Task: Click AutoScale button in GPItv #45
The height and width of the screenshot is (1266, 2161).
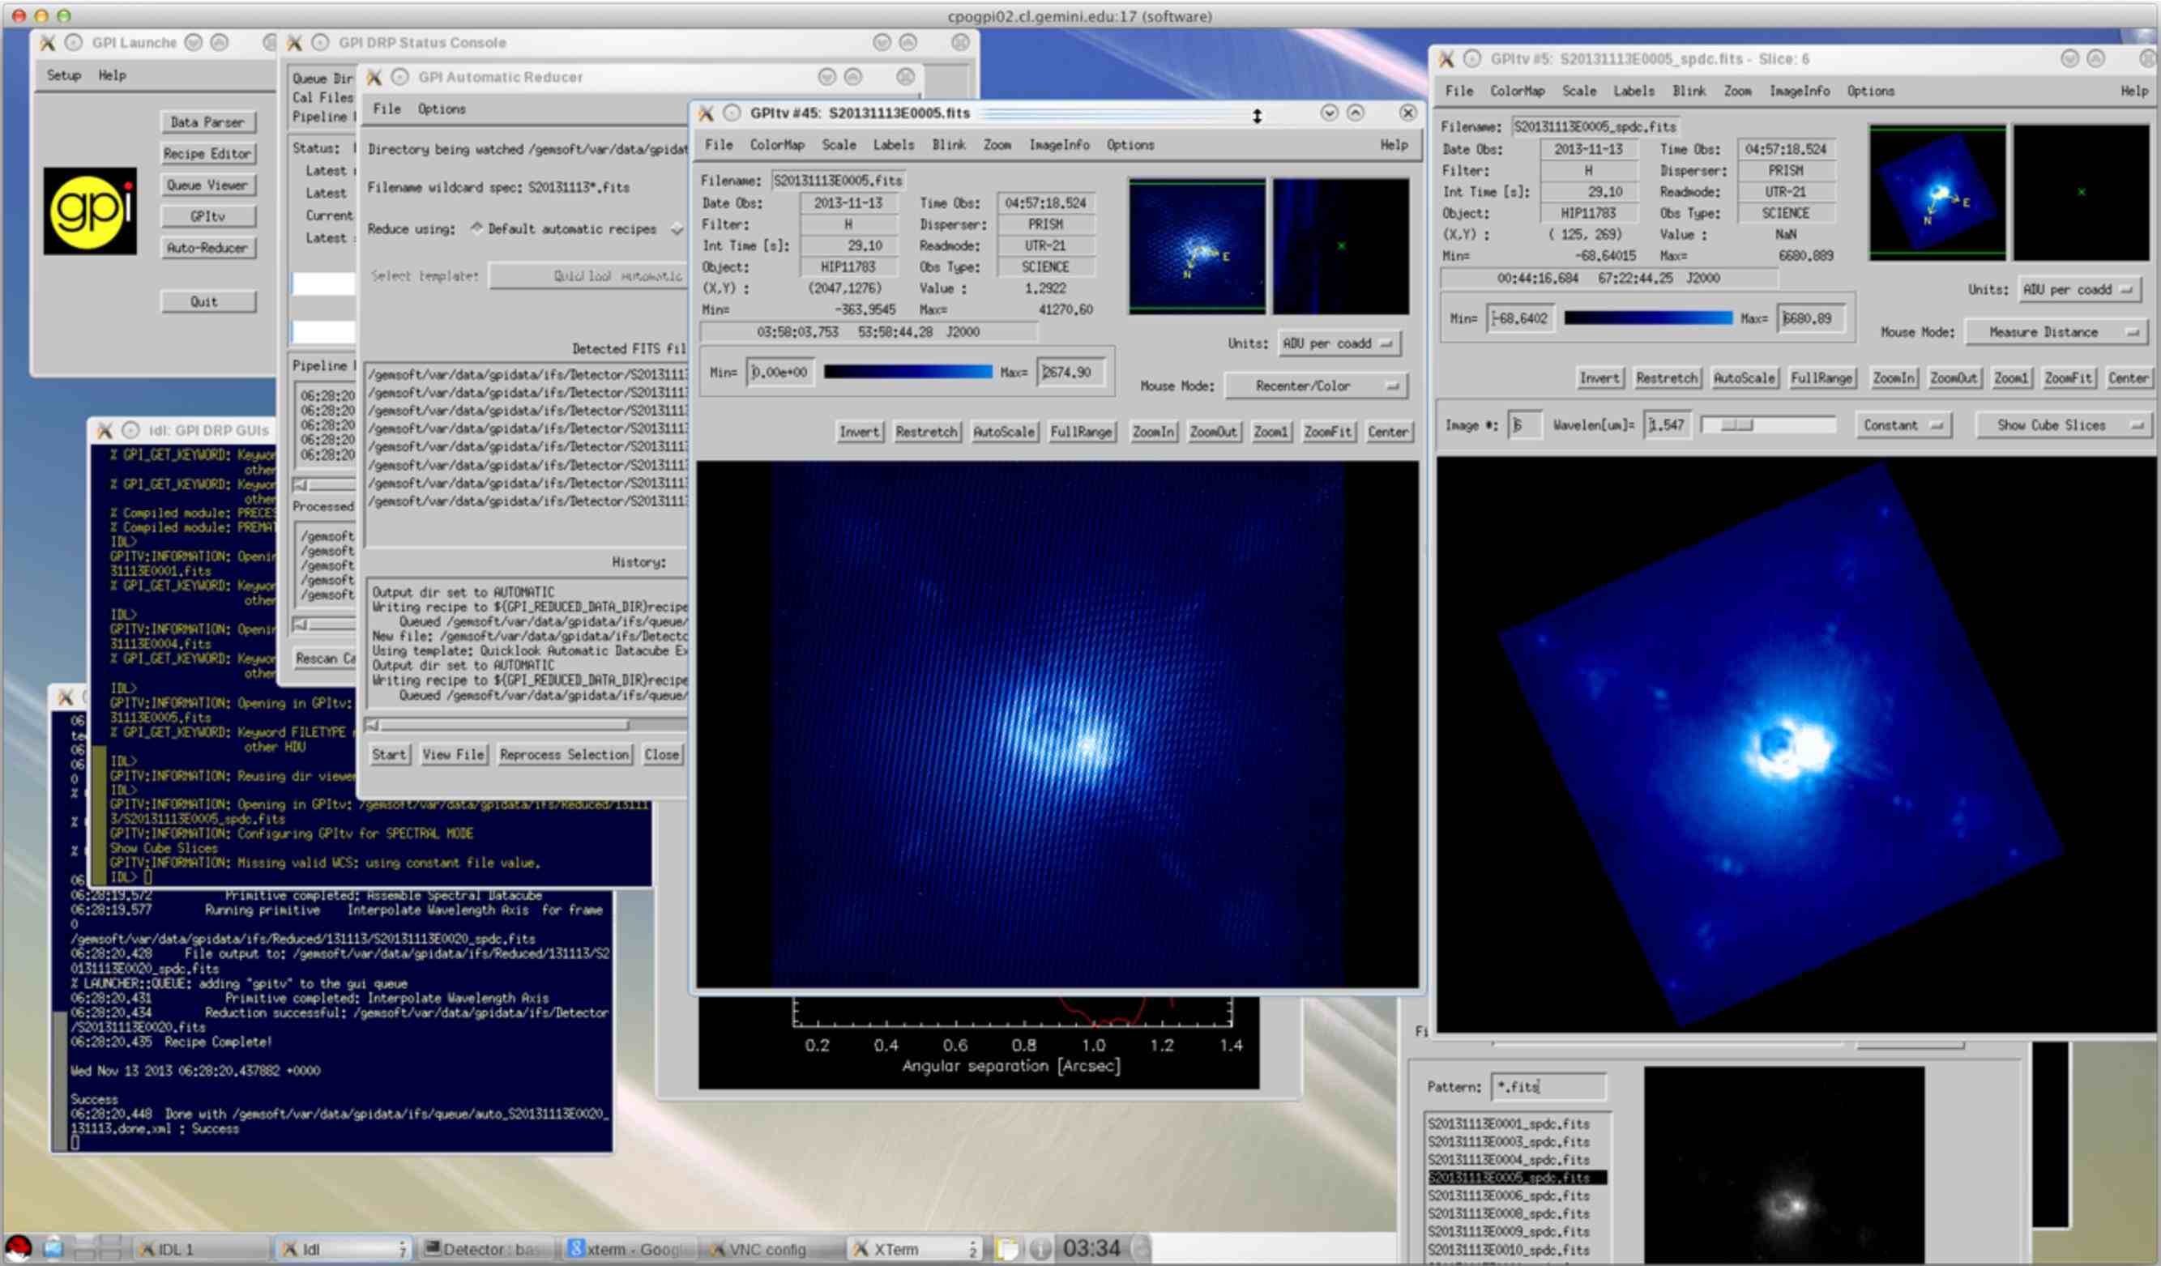Action: pyautogui.click(x=1003, y=432)
